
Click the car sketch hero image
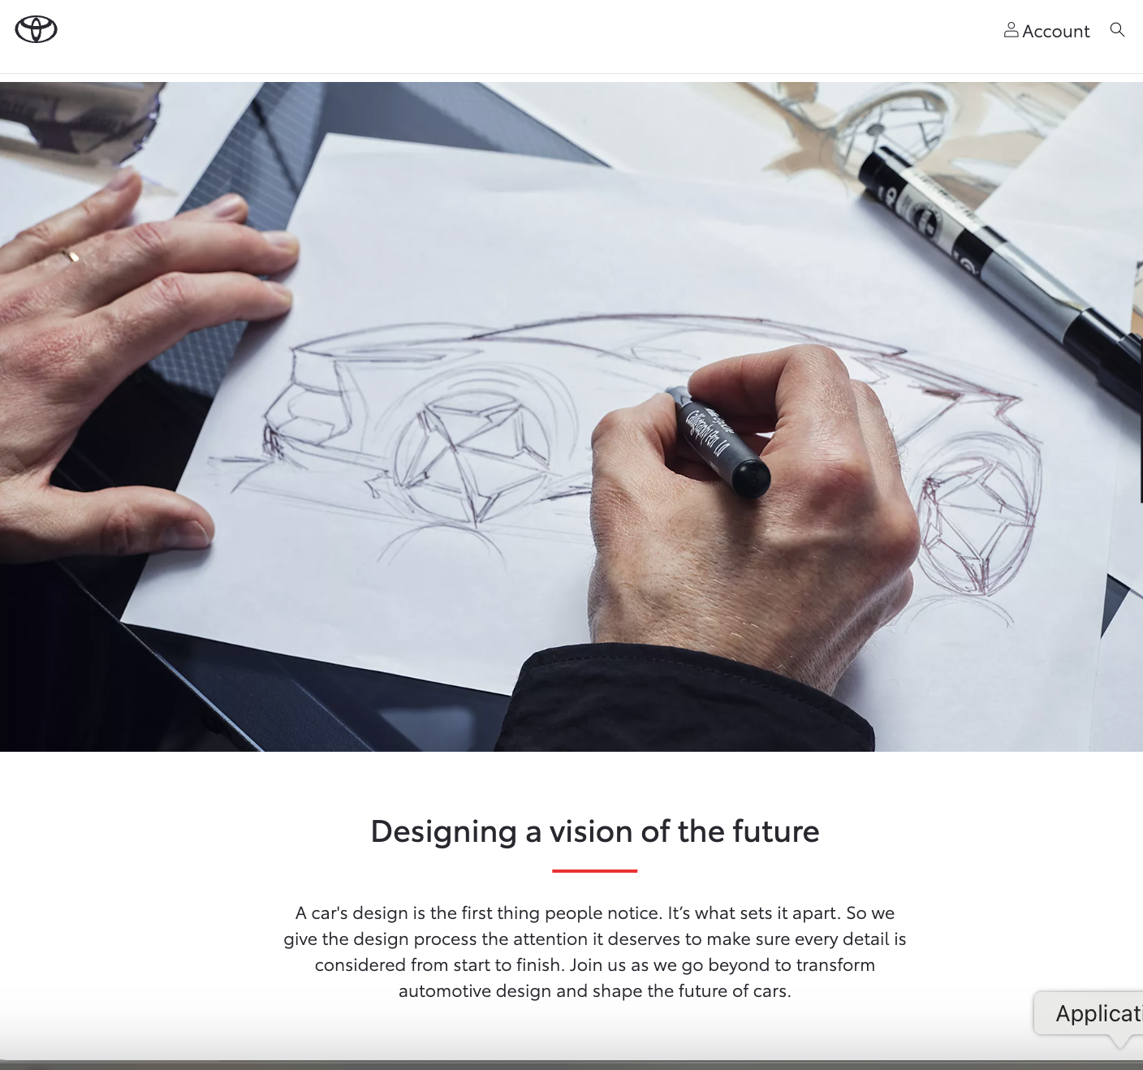[571, 416]
